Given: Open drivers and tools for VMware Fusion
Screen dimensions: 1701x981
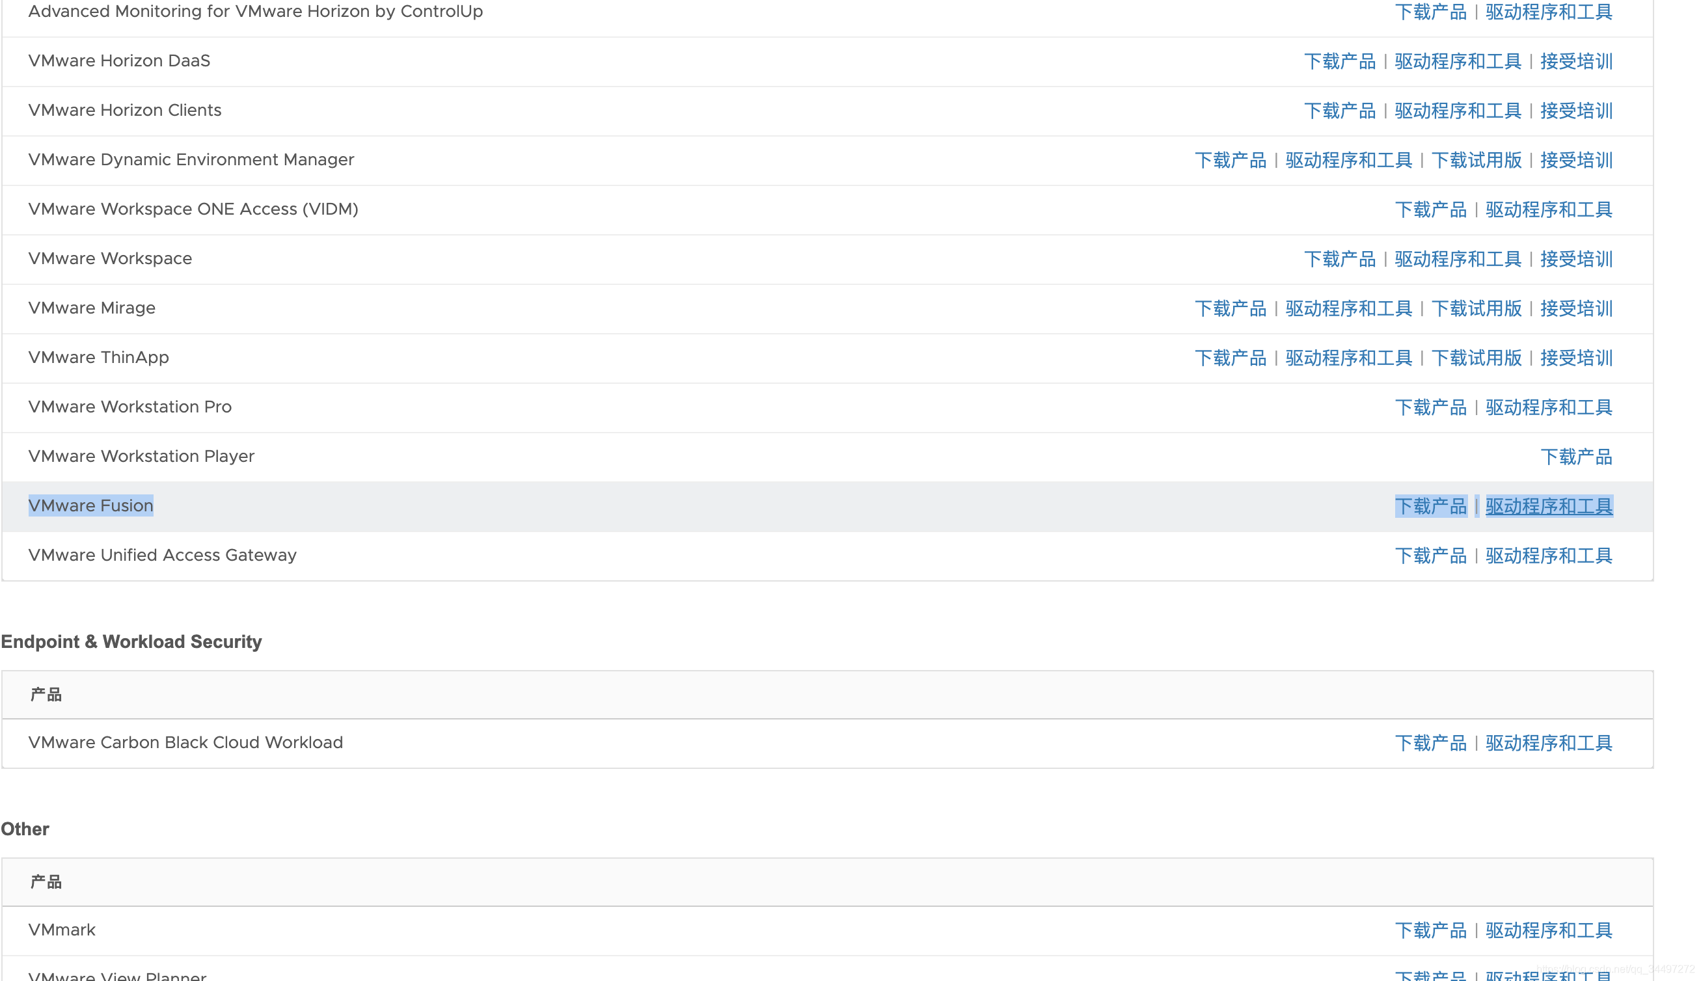Looking at the screenshot, I should [1548, 506].
